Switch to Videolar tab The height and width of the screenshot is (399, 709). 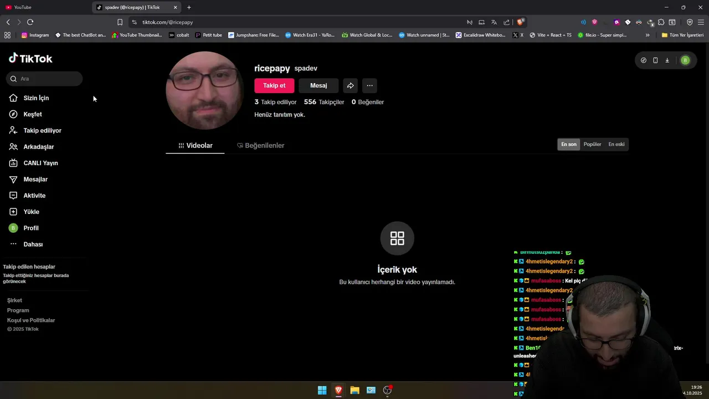195,145
